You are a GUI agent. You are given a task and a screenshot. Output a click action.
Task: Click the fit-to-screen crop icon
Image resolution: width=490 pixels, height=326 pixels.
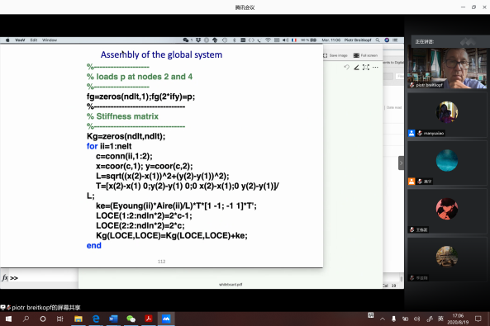pos(365,67)
